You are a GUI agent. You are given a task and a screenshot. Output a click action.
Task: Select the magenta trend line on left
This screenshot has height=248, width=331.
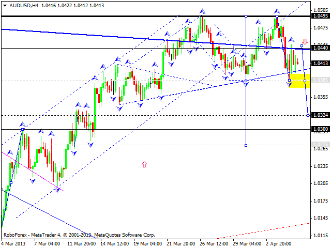tap(31, 171)
